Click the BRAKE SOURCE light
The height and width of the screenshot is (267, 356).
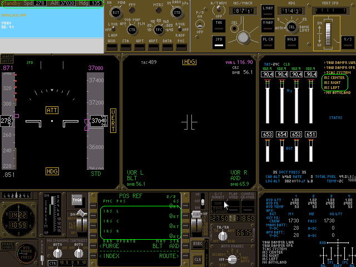pyautogui.click(x=7, y=246)
